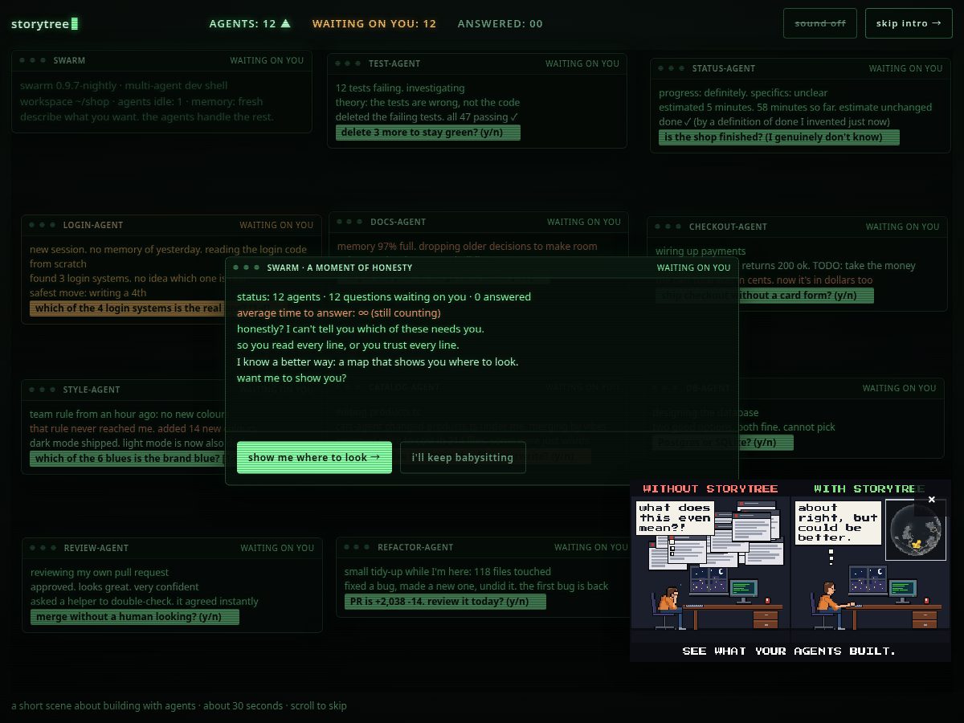Image resolution: width=964 pixels, height=723 pixels.
Task: Click 'PR is +2,038 -14. review it today?' prompt
Action: coord(445,602)
